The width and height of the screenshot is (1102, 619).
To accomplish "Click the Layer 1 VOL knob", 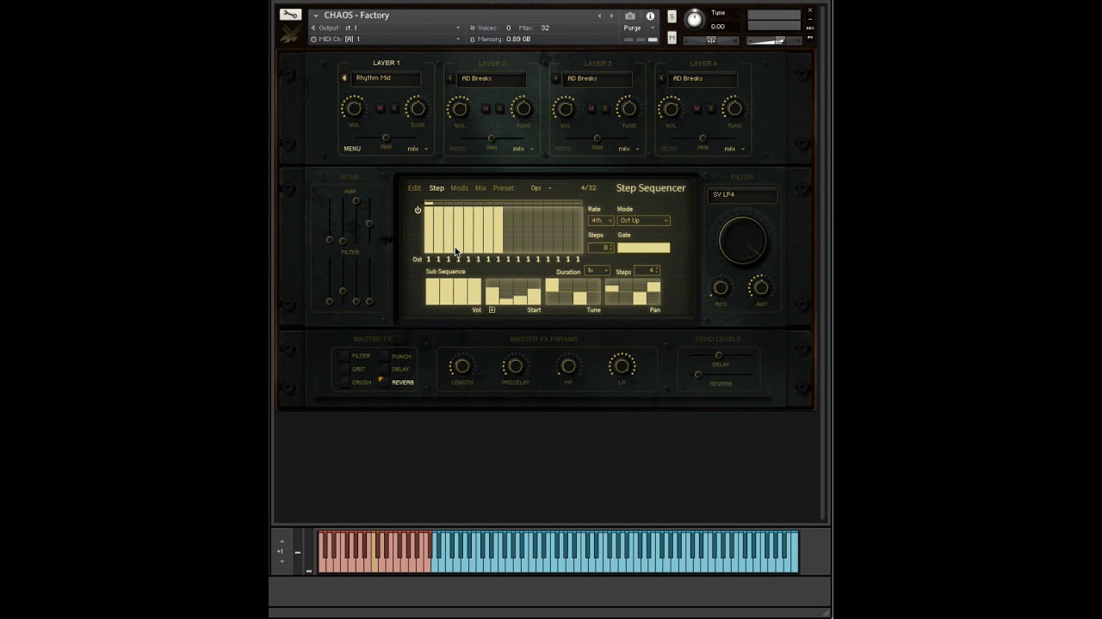I will [354, 108].
